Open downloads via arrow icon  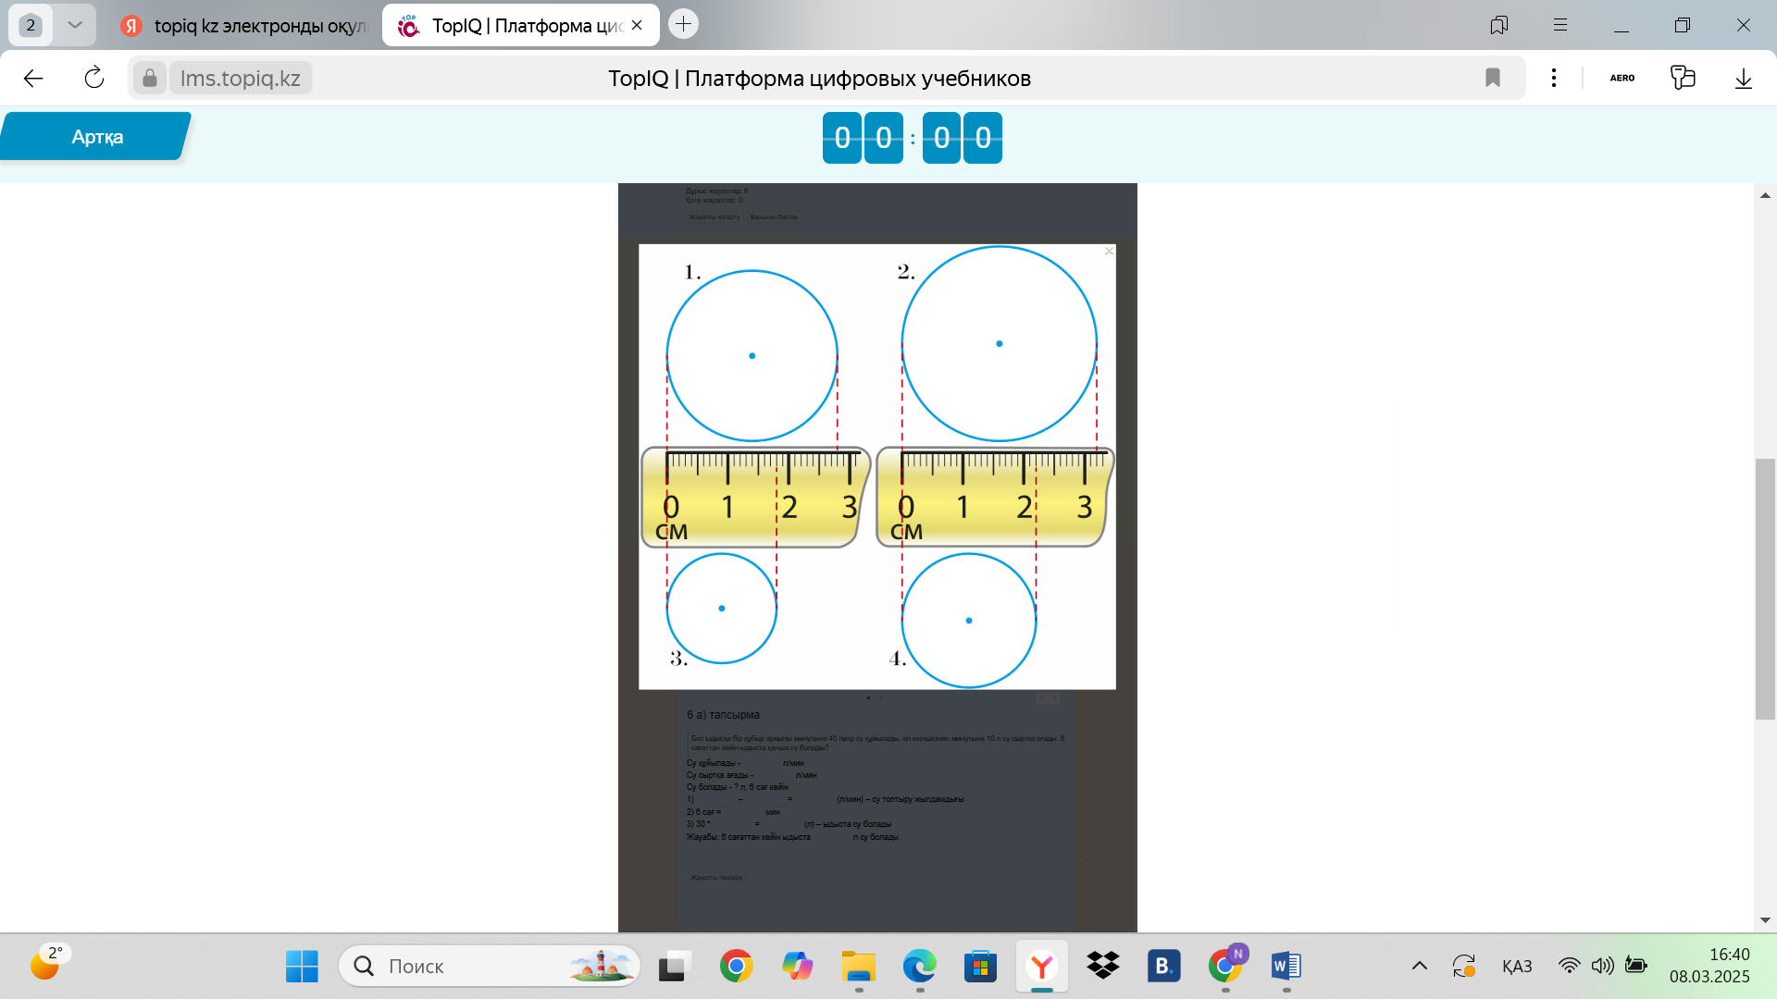pyautogui.click(x=1743, y=79)
